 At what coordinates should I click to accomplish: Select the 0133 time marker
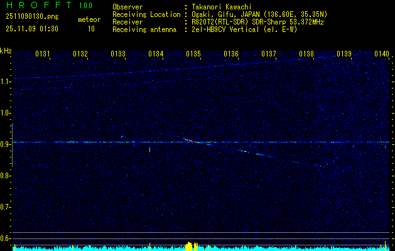point(118,55)
